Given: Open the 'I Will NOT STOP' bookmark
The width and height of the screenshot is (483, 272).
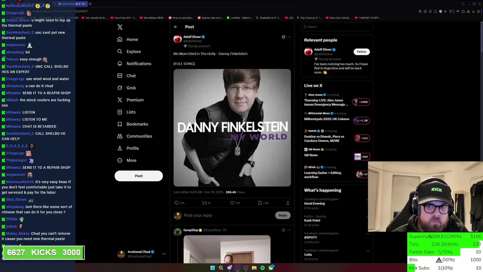Looking at the screenshot, I should (367, 18).
